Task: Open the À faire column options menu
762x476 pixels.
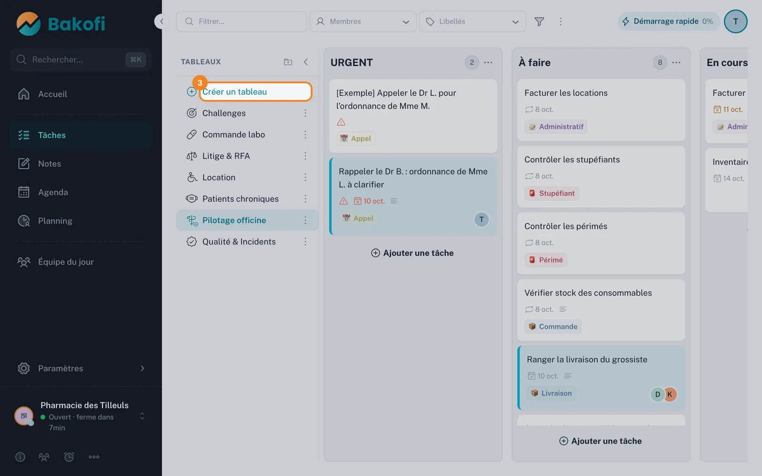Action: tap(676, 62)
